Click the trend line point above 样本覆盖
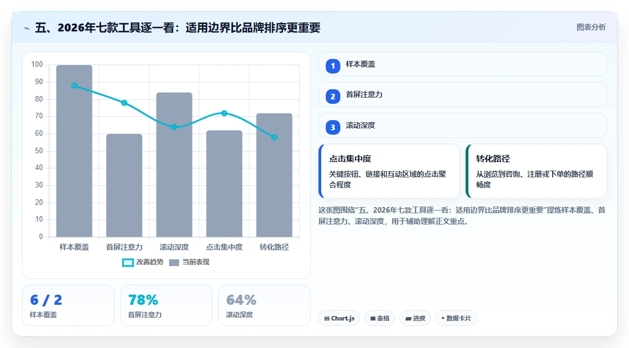The image size is (629, 348). coord(74,86)
